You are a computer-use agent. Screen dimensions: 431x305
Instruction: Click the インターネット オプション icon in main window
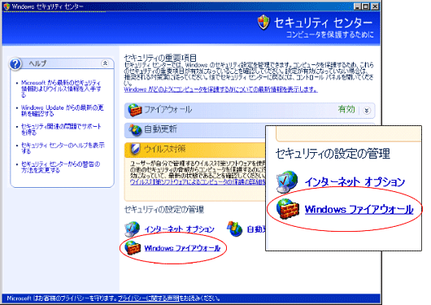click(133, 229)
